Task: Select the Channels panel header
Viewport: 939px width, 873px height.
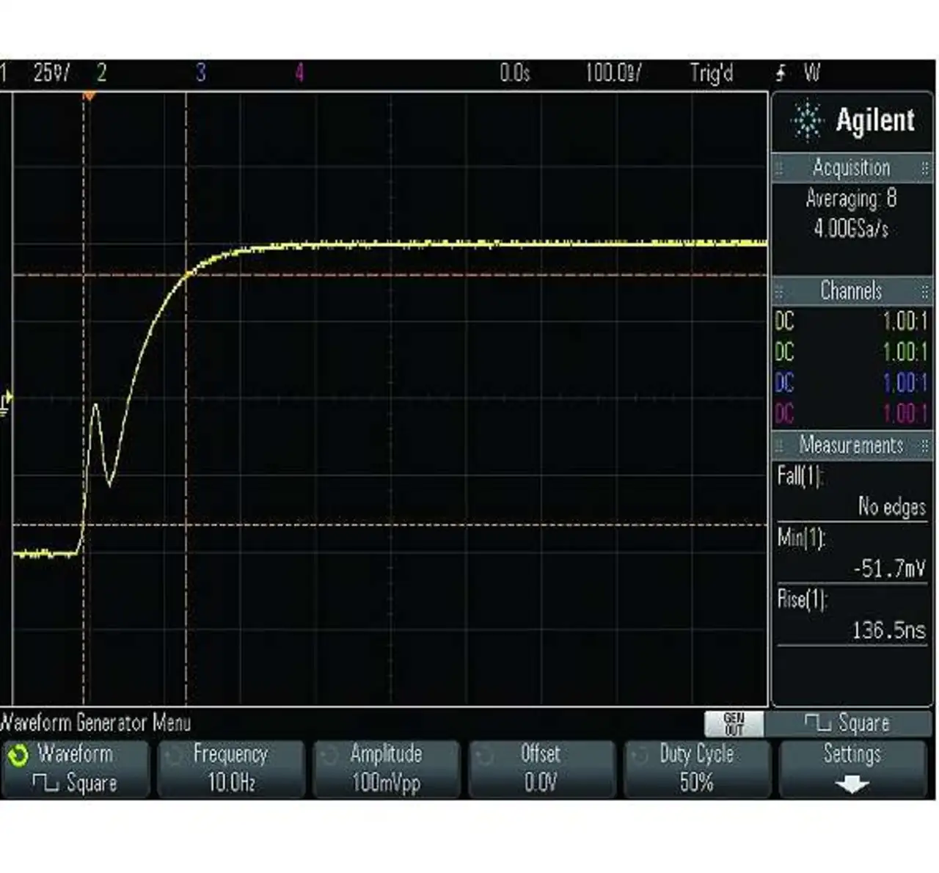Action: coord(851,291)
